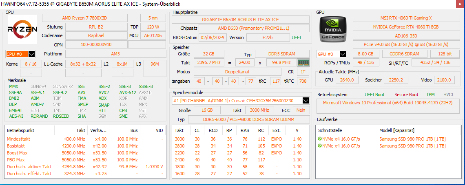The height and width of the screenshot is (185, 465).
Task: Click the BIOS date 02/06/2024
Action: pos(213,37)
